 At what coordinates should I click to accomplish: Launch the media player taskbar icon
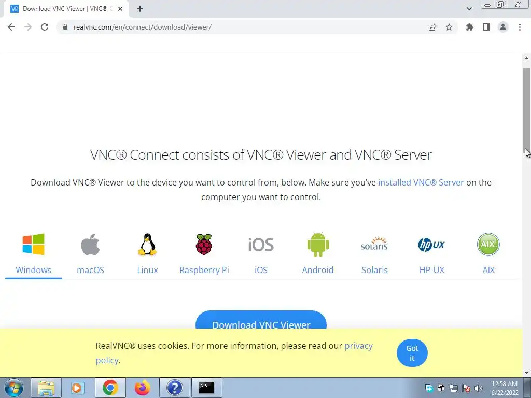click(77, 388)
